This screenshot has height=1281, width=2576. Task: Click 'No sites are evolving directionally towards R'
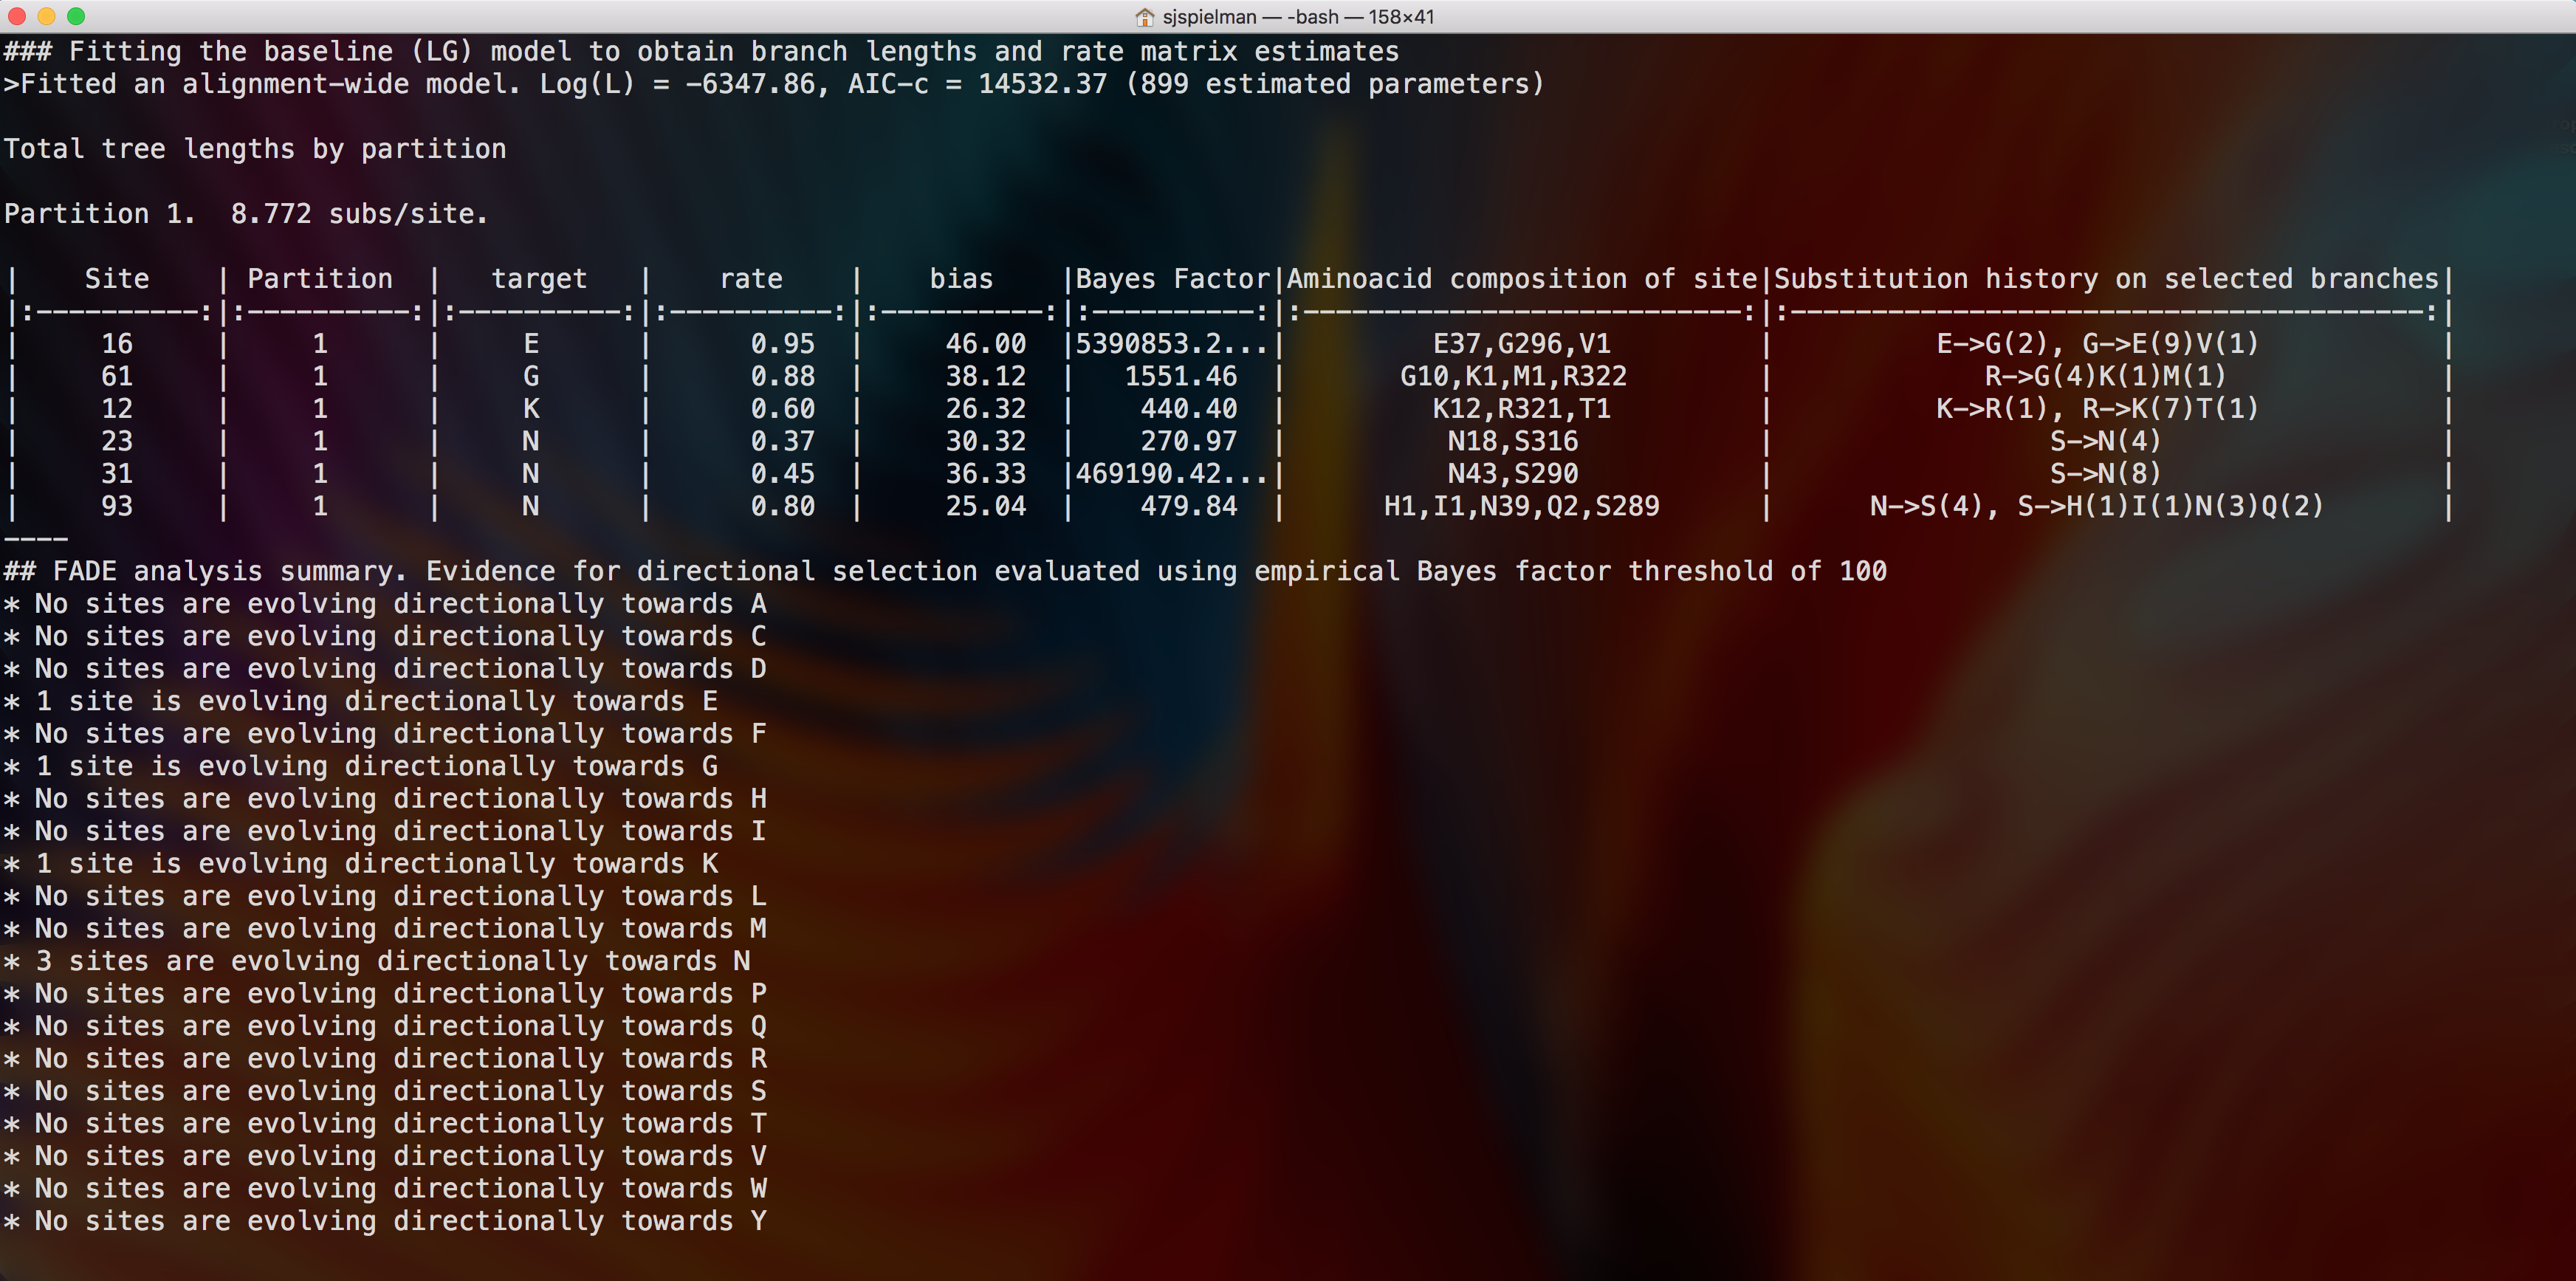click(x=385, y=1059)
